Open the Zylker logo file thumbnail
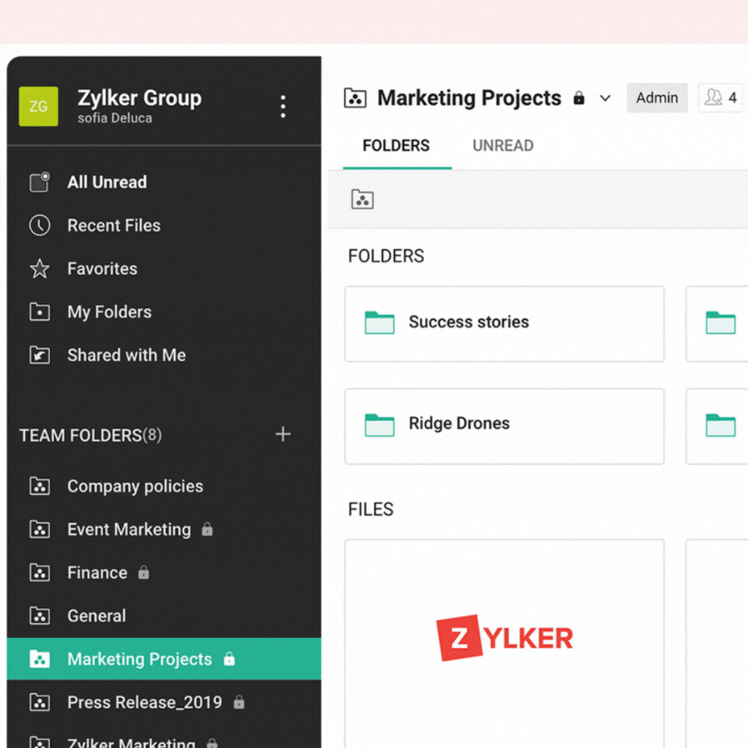748x748 pixels. (x=504, y=643)
